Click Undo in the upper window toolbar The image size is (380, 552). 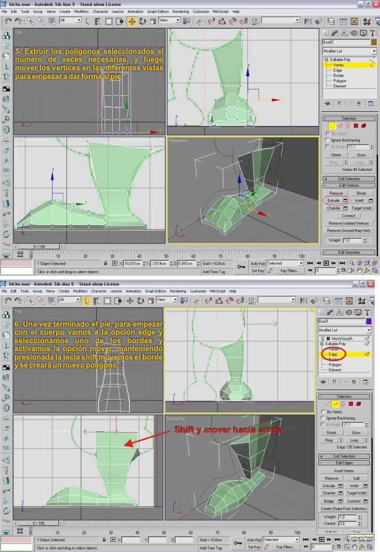[x=7, y=21]
